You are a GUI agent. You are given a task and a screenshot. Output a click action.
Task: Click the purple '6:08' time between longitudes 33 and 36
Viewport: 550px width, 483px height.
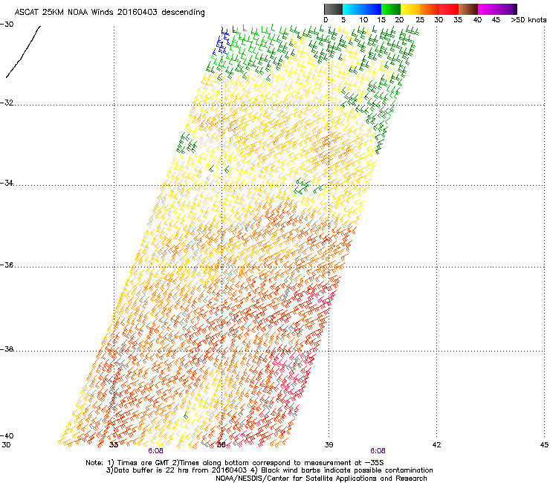155,451
